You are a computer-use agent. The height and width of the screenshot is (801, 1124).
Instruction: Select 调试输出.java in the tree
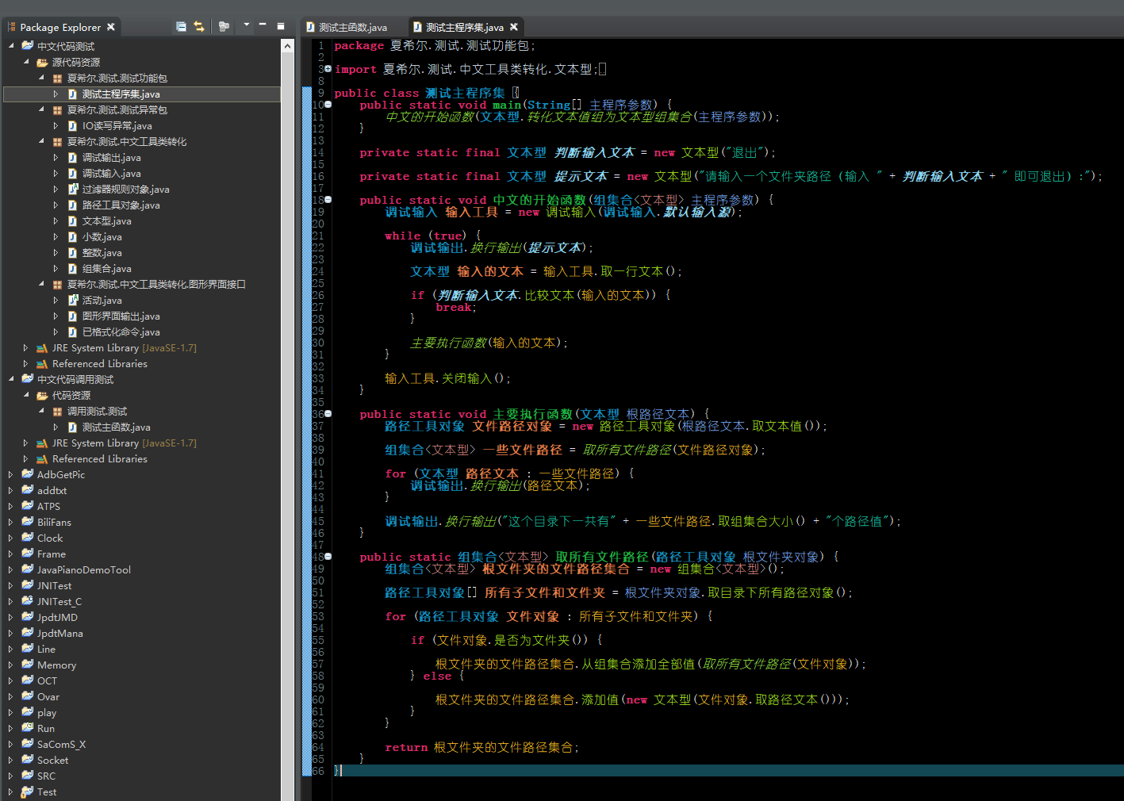click(112, 157)
